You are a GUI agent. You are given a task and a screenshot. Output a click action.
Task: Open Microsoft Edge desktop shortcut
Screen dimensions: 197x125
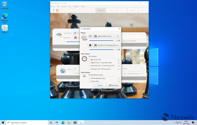[4, 18]
